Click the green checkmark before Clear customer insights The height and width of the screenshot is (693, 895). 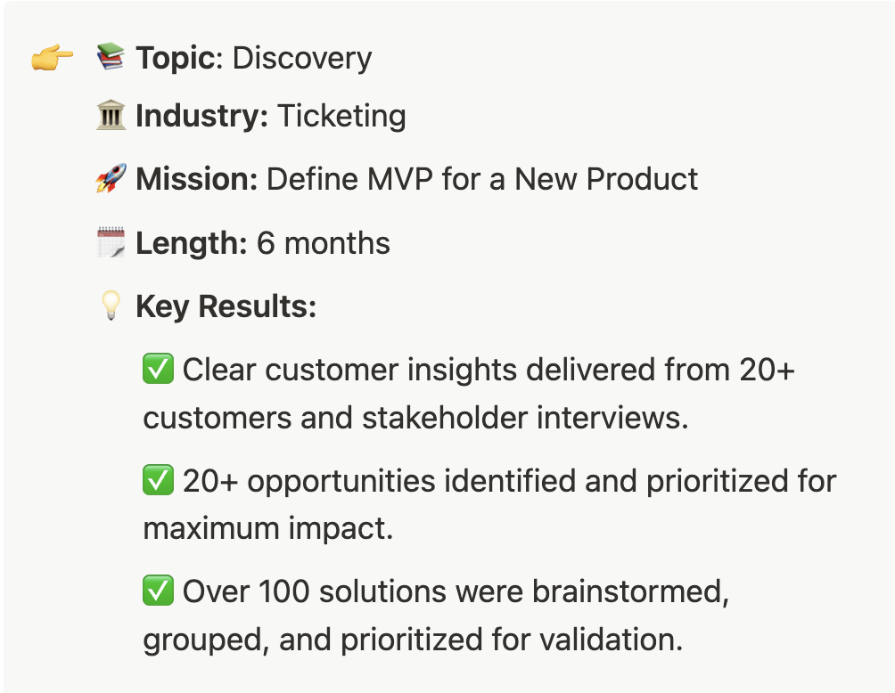coord(158,369)
